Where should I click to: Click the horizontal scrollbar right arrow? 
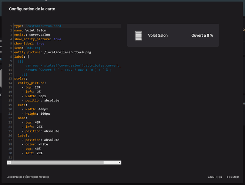pos(120,162)
